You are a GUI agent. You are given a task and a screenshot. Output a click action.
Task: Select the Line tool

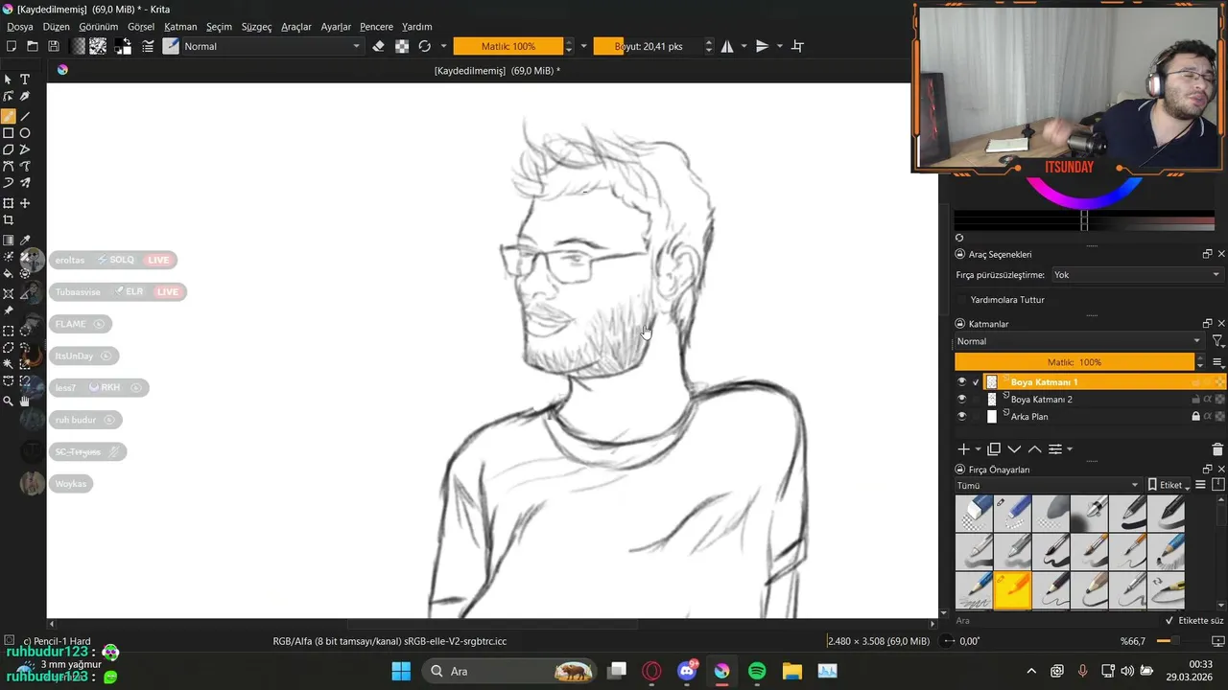tap(25, 115)
